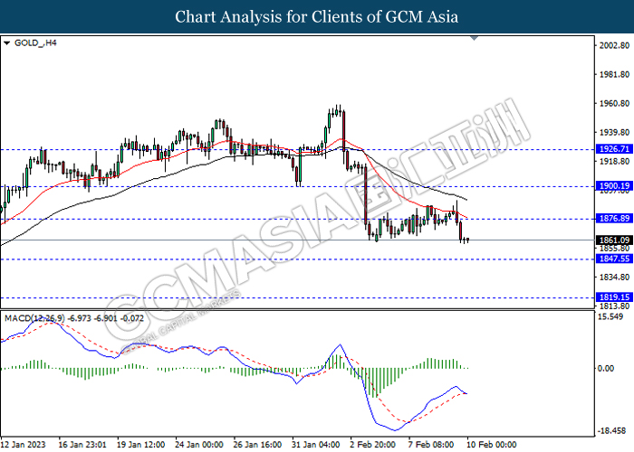Click the 1960.80 price scale value
The height and width of the screenshot is (452, 634).
[615, 103]
